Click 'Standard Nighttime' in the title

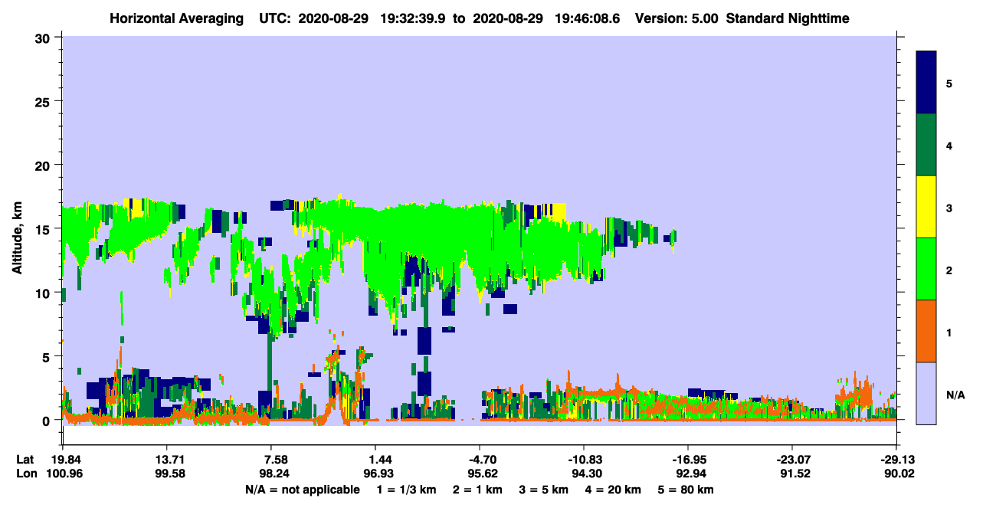pyautogui.click(x=788, y=18)
